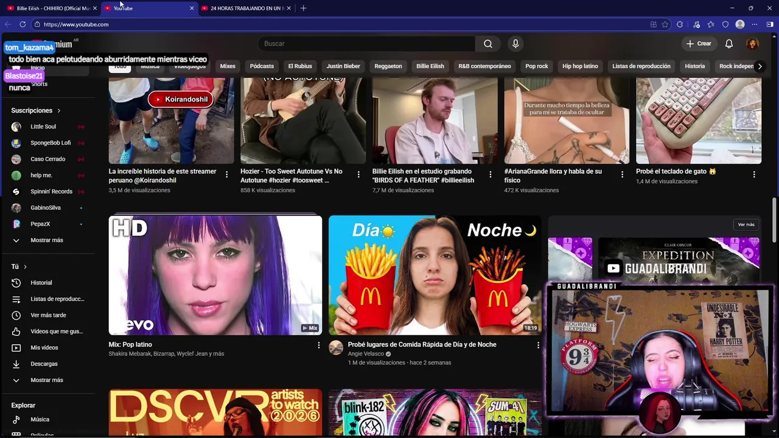779x438 pixels.
Task: Show more filter chips with right arrow
Action: tap(760, 66)
